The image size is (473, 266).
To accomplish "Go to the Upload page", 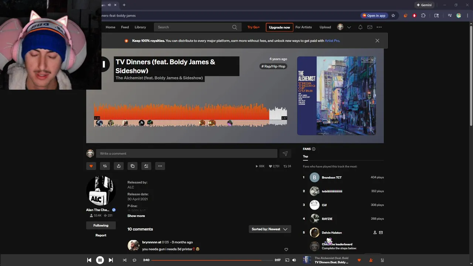I will pos(325,27).
